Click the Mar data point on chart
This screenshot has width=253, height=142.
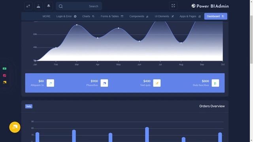77,25
